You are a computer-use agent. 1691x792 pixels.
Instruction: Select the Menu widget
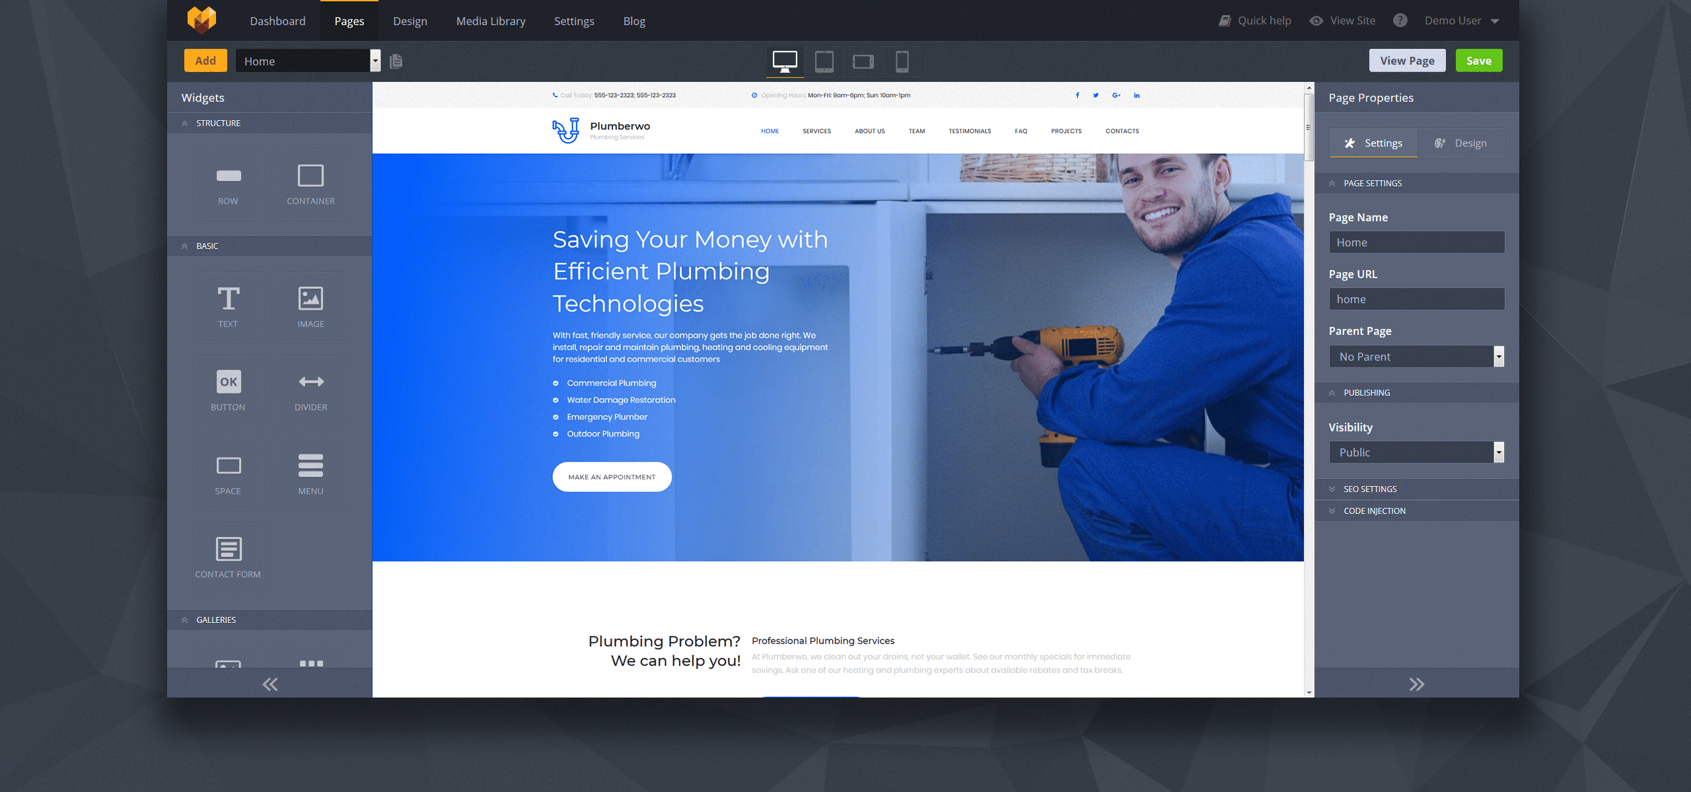coord(310,474)
